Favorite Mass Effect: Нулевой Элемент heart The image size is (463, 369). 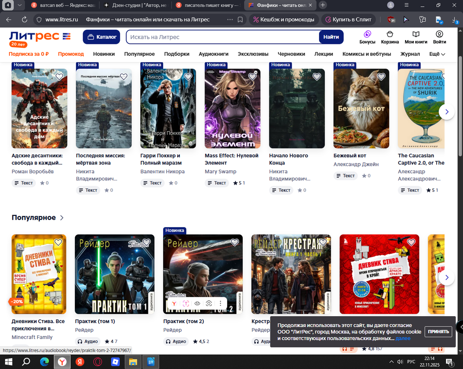point(252,77)
